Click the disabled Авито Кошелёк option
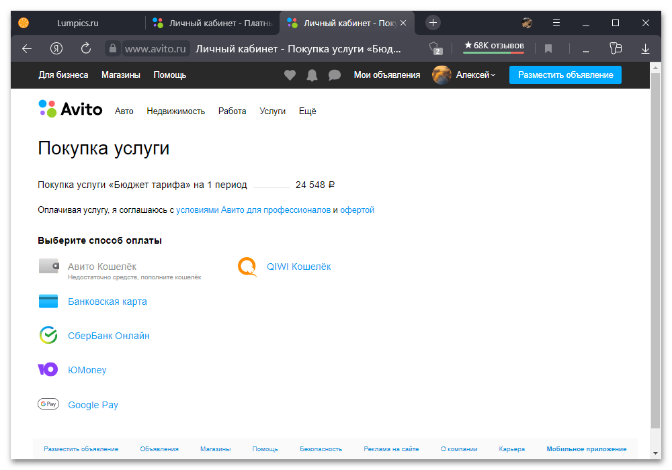Image resolution: width=672 pixels, height=470 pixels. [102, 267]
